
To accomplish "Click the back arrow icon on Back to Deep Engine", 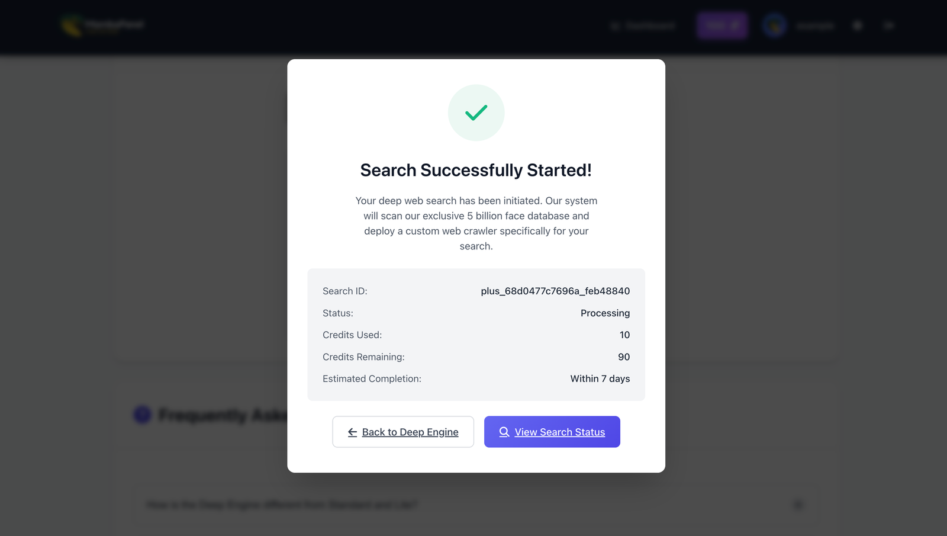I will point(352,432).
